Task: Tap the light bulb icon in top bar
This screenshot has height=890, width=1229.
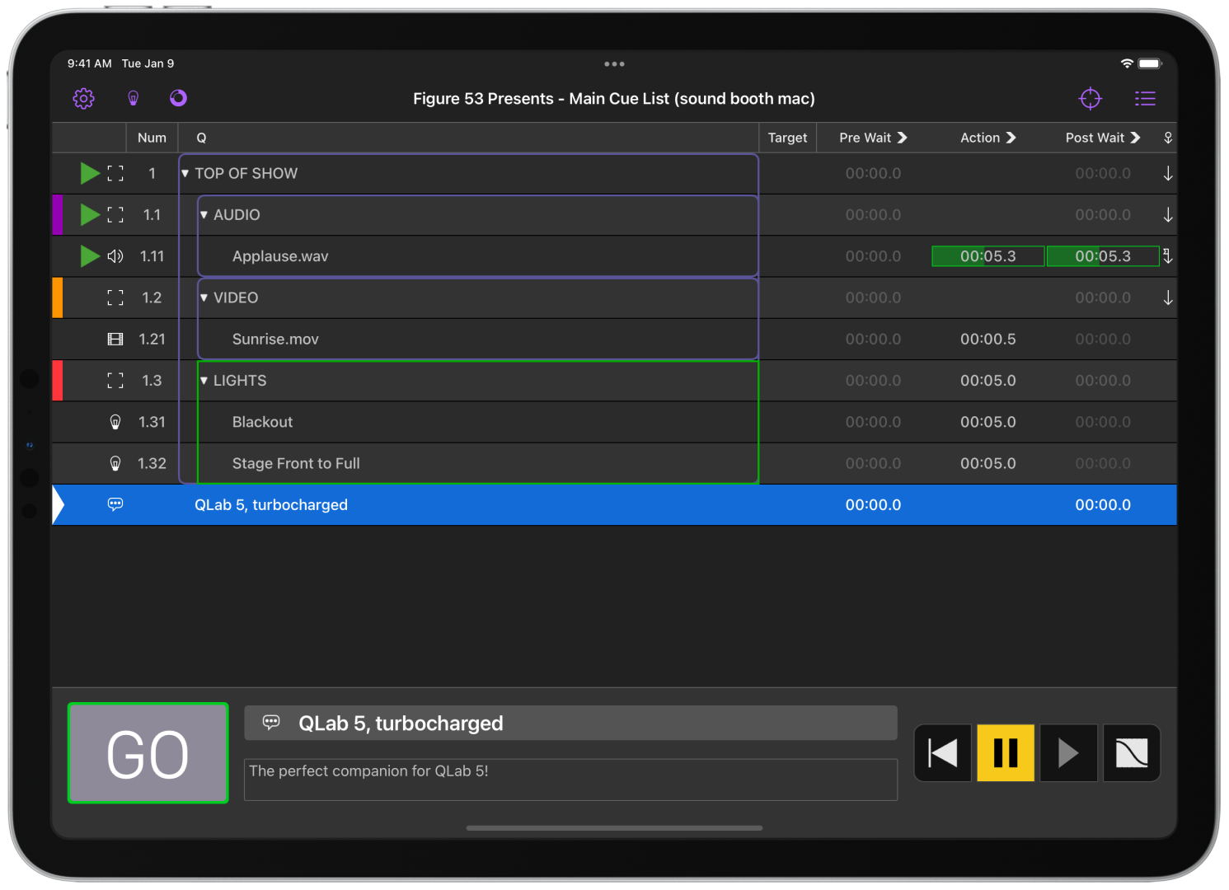Action: (133, 99)
